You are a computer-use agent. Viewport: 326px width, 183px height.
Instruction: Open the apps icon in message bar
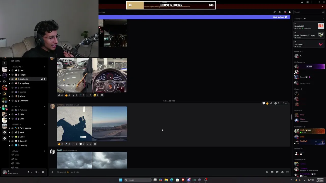[x=287, y=172]
